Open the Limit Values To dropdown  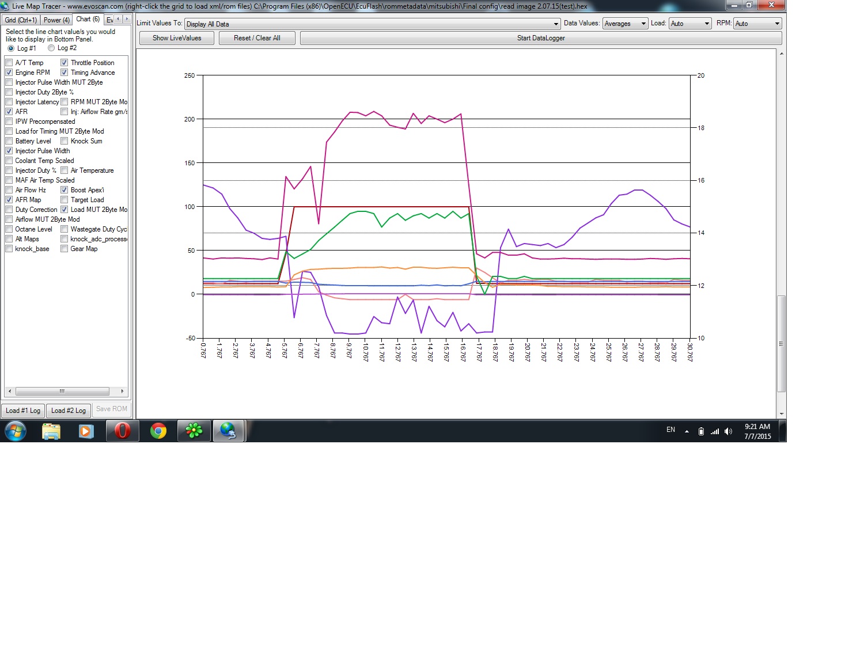(556, 24)
